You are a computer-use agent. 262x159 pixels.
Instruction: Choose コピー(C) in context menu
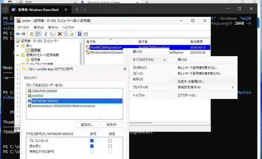(146, 73)
